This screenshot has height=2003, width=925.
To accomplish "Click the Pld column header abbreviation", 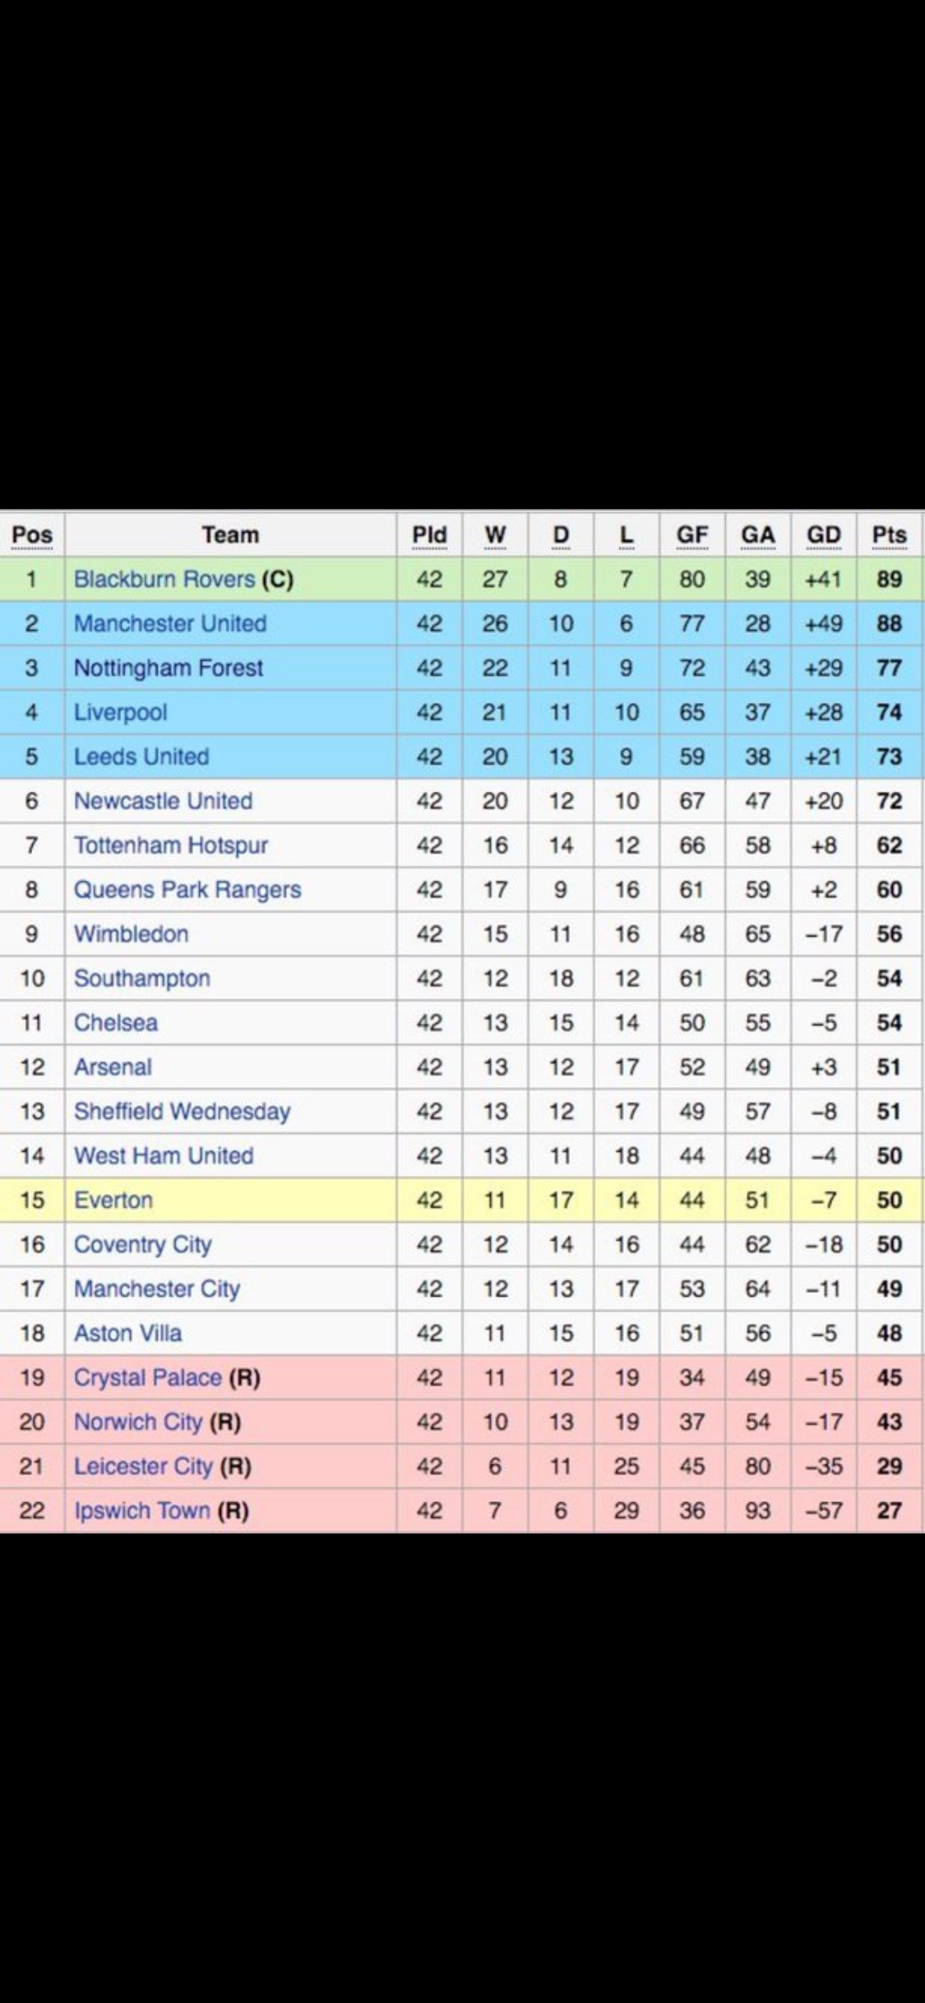I will point(429,535).
